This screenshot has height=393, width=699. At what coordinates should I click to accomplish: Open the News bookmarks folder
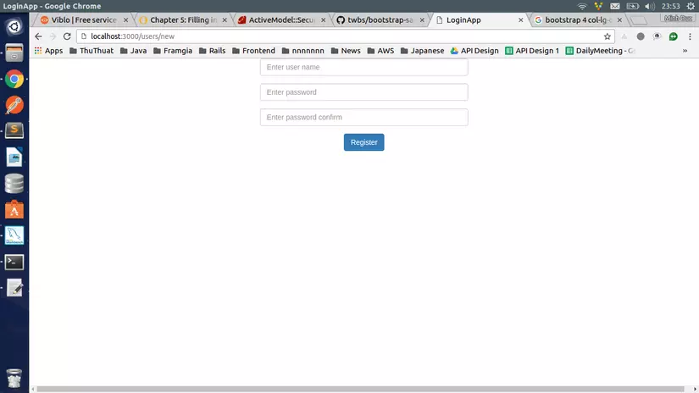point(346,51)
